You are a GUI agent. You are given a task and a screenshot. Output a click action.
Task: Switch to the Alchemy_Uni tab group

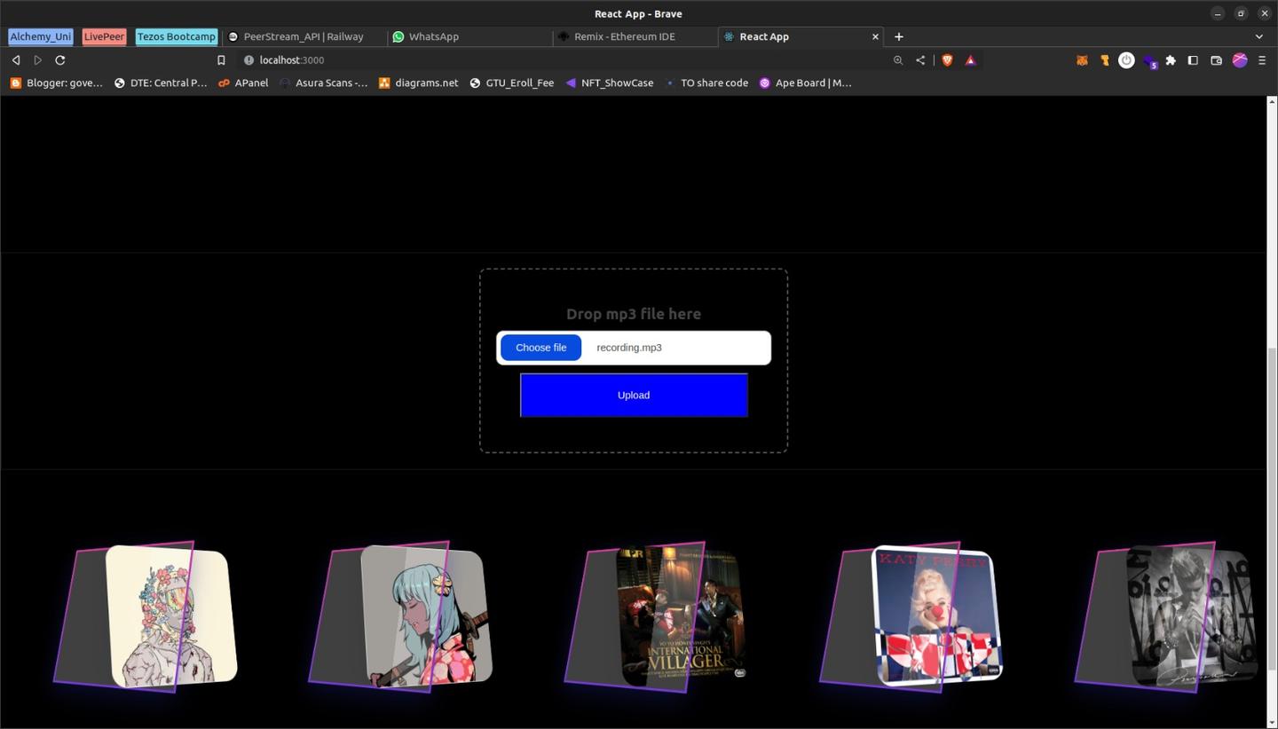[x=41, y=36]
